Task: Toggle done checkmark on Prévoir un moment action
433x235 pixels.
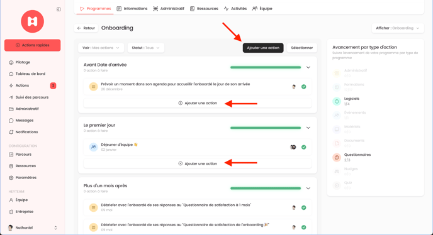Action: (x=304, y=87)
